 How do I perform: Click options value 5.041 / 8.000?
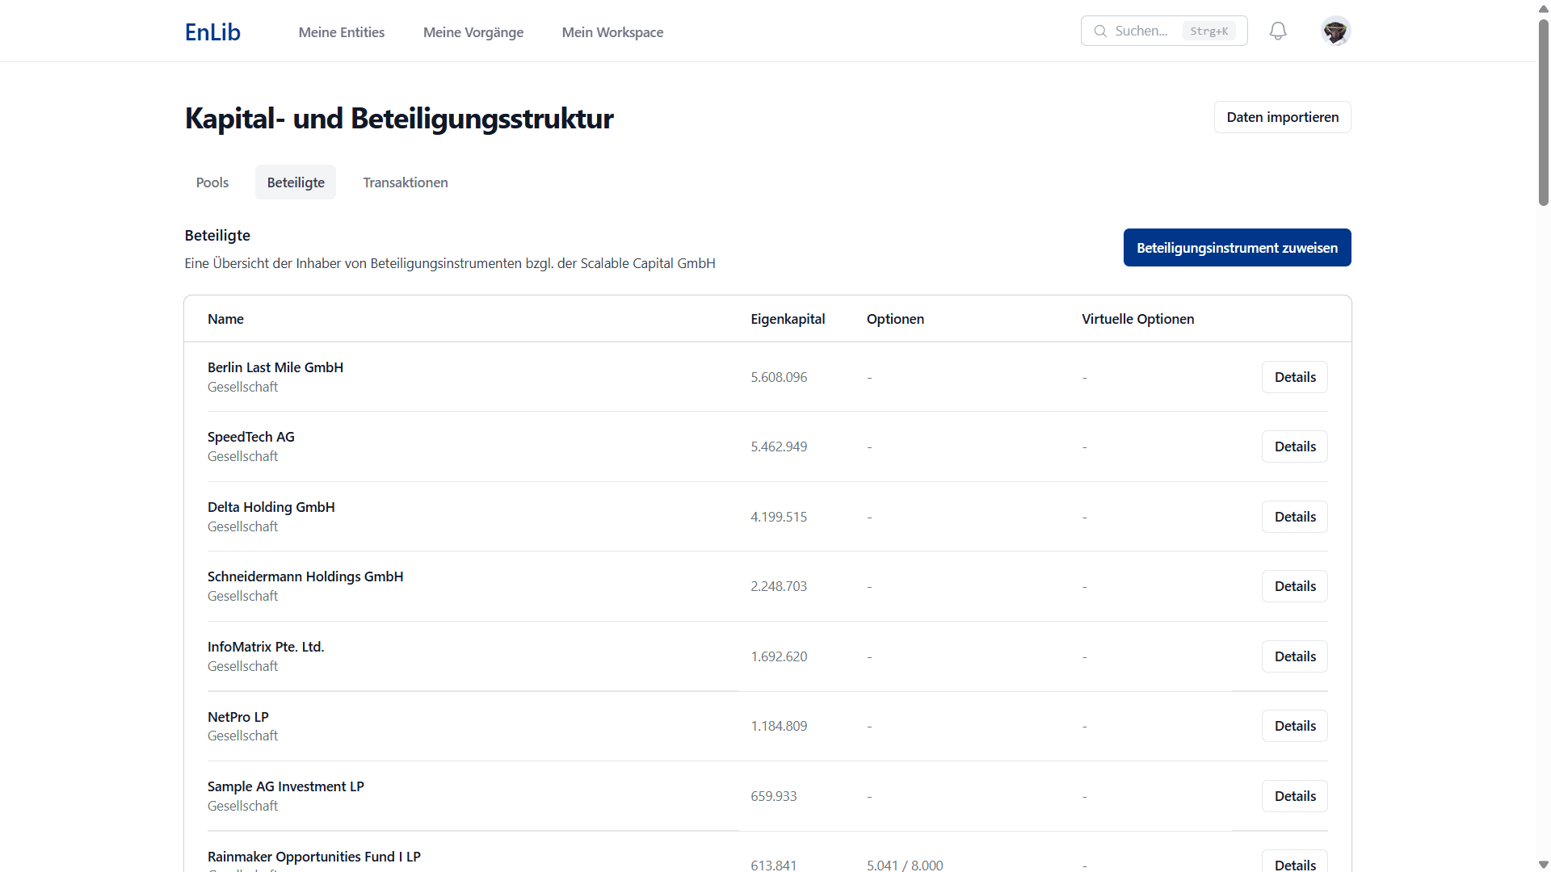[x=905, y=865]
